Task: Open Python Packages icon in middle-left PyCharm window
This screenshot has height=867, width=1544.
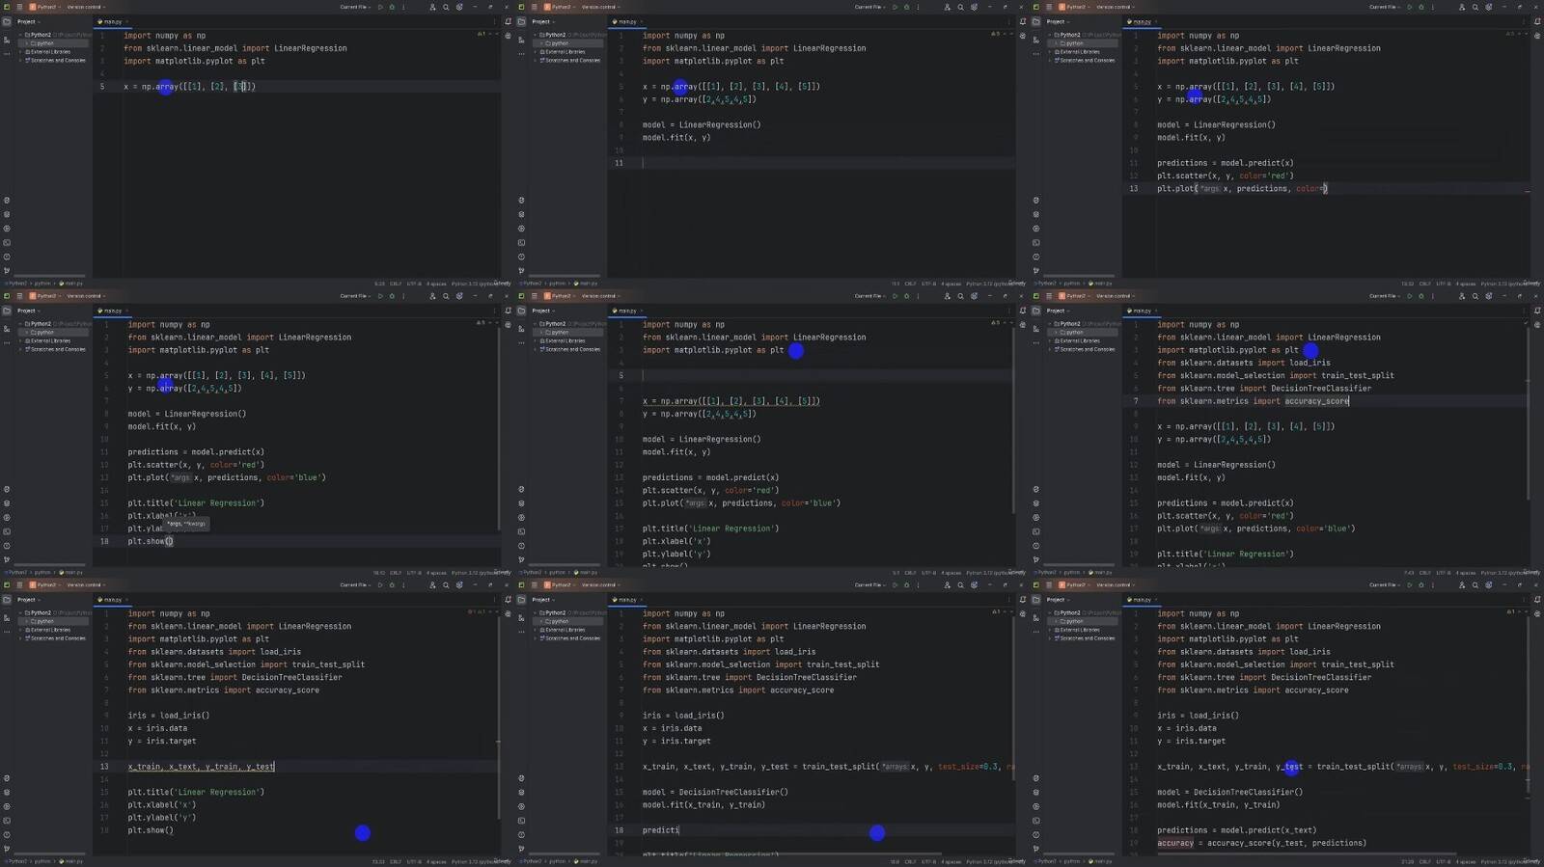Action: 7,503
